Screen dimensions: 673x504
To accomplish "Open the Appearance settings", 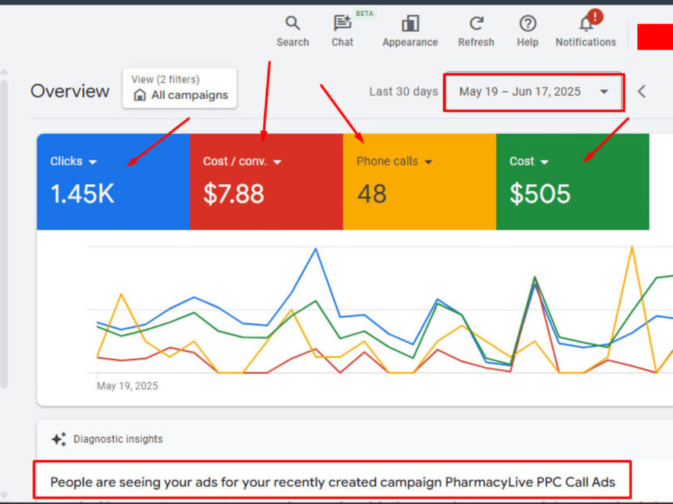I will click(410, 32).
